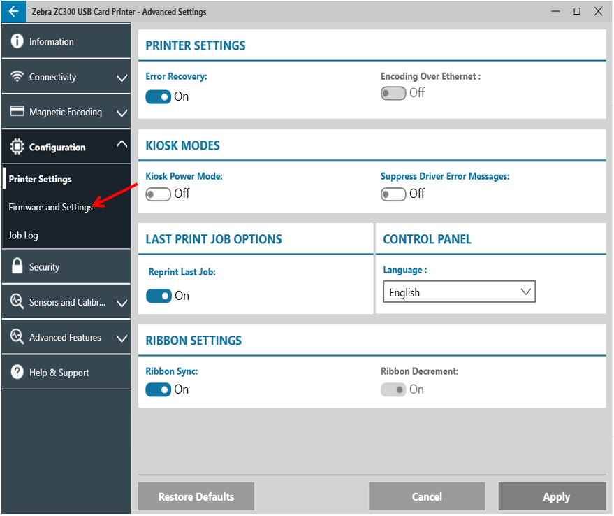Click the Restore Defaults button
614x516 pixels.
pos(196,496)
